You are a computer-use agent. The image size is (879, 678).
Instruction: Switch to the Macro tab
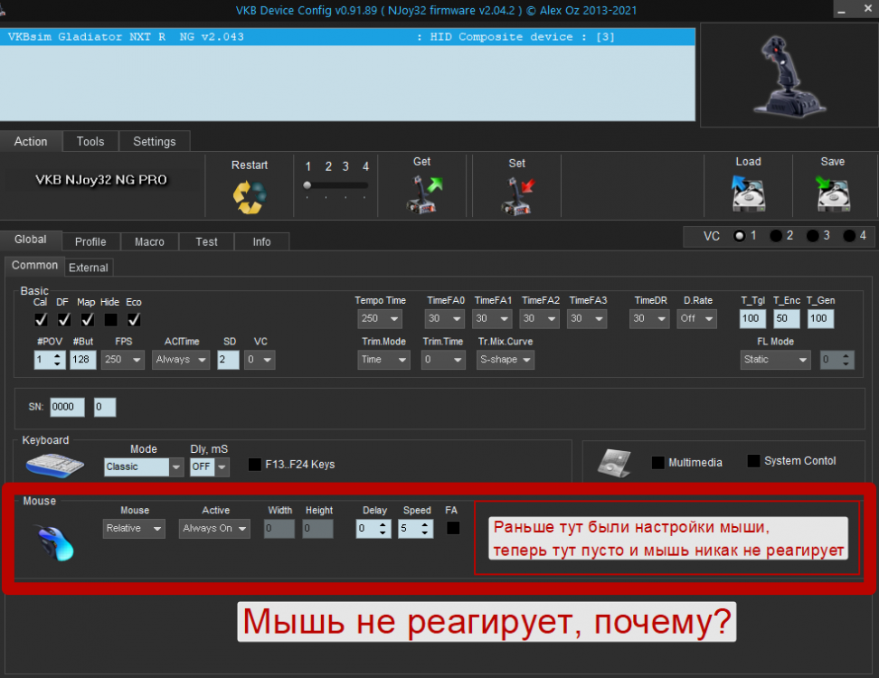pyautogui.click(x=150, y=242)
